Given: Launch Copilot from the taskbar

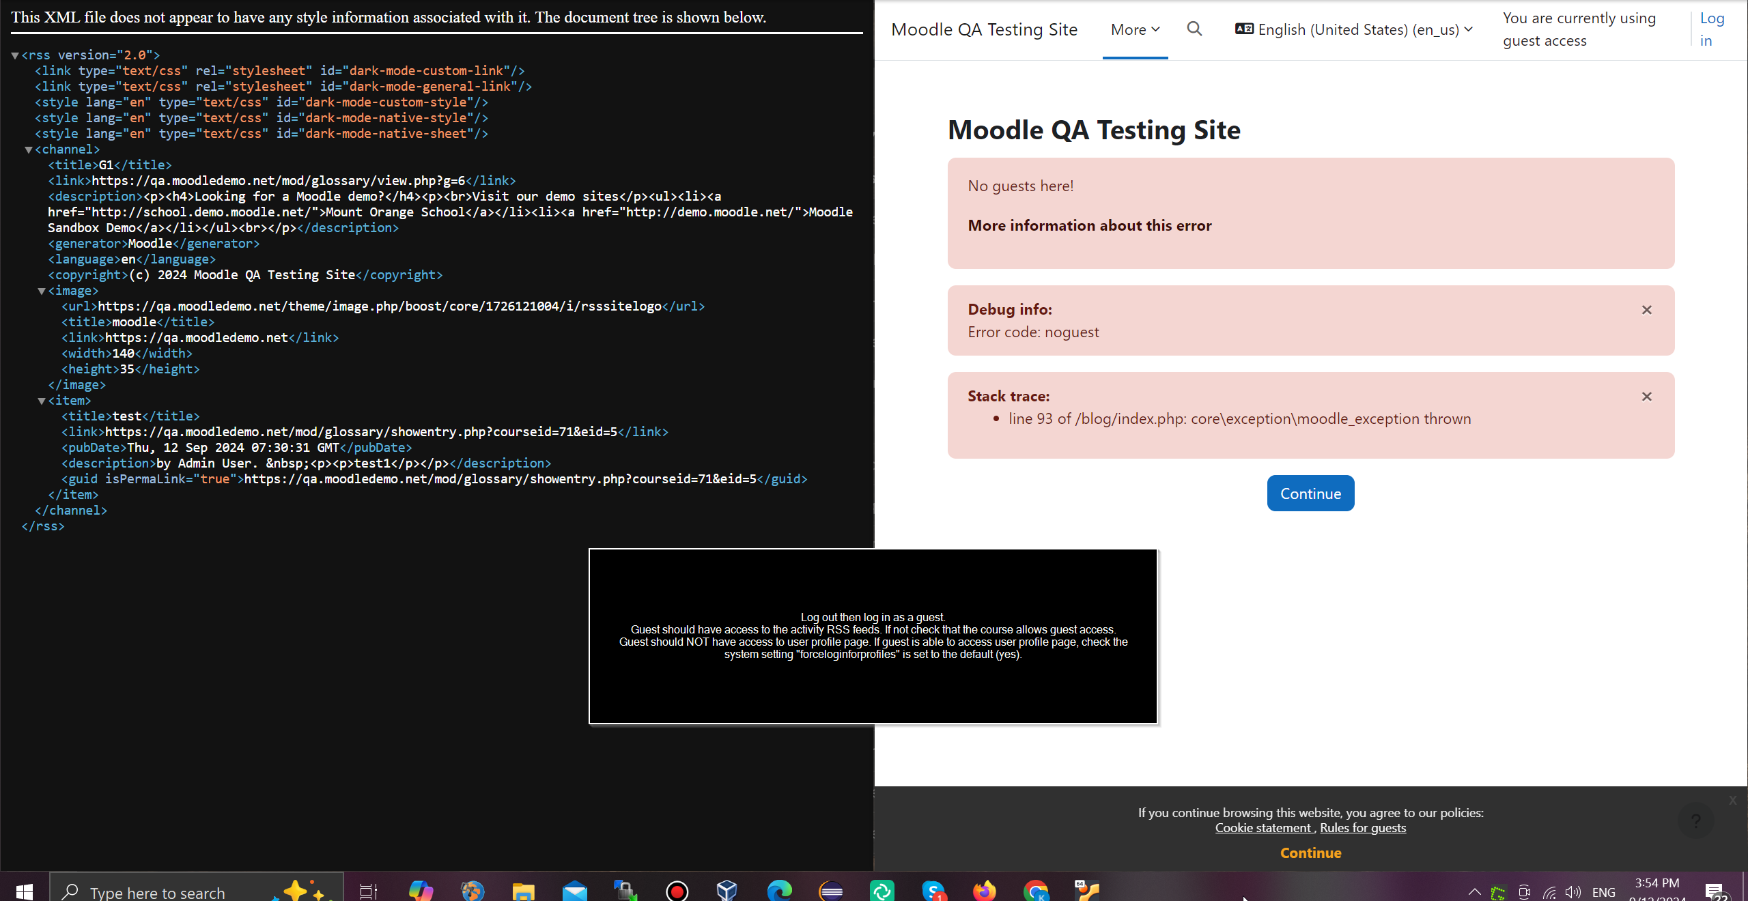Looking at the screenshot, I should pos(421,891).
